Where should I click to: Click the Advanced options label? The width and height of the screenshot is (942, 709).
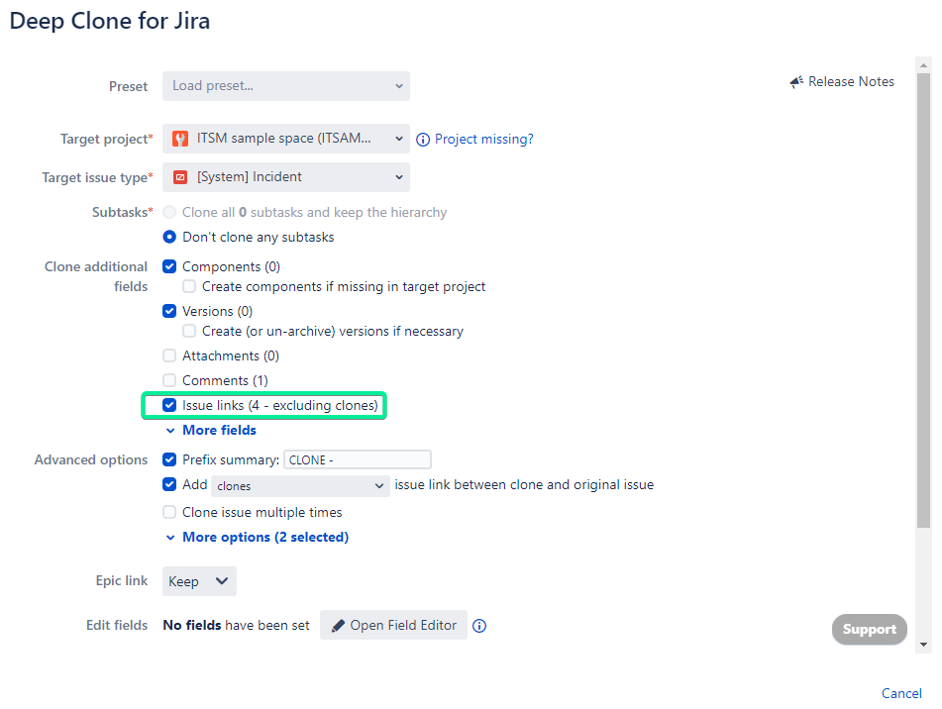(91, 459)
